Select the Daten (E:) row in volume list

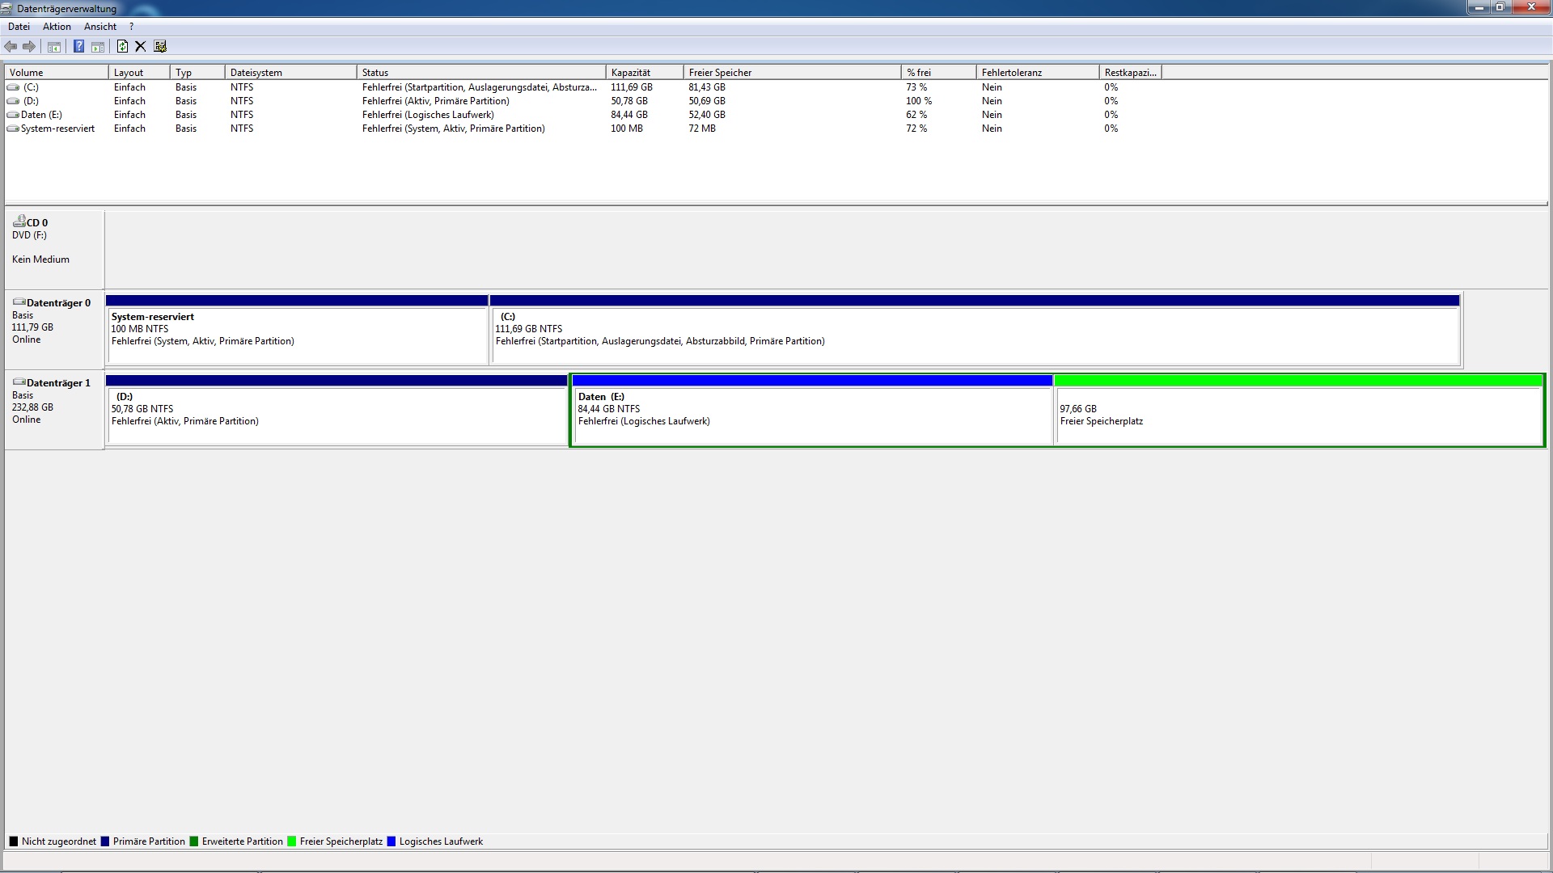tap(41, 115)
